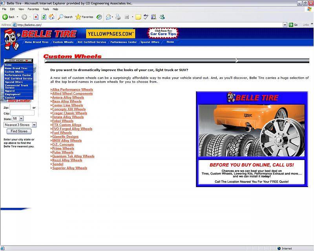314x251 pixels.
Task: Open the Search toolbar button
Action: point(65,17)
